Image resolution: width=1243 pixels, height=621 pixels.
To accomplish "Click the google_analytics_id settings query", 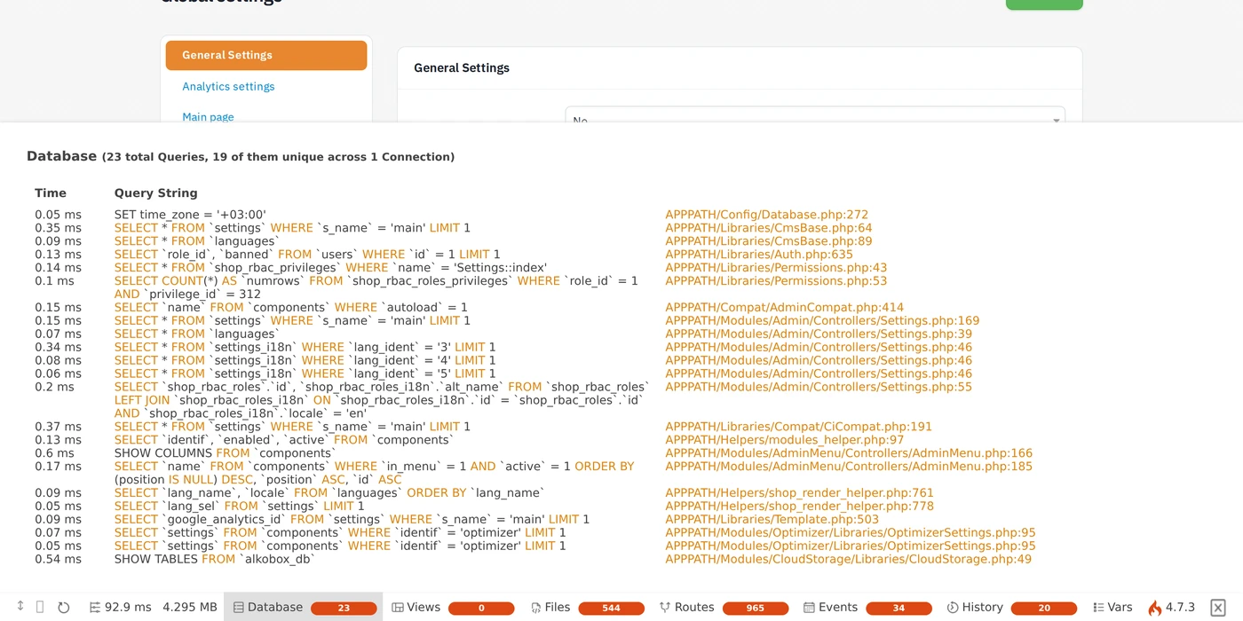I will click(x=352, y=520).
